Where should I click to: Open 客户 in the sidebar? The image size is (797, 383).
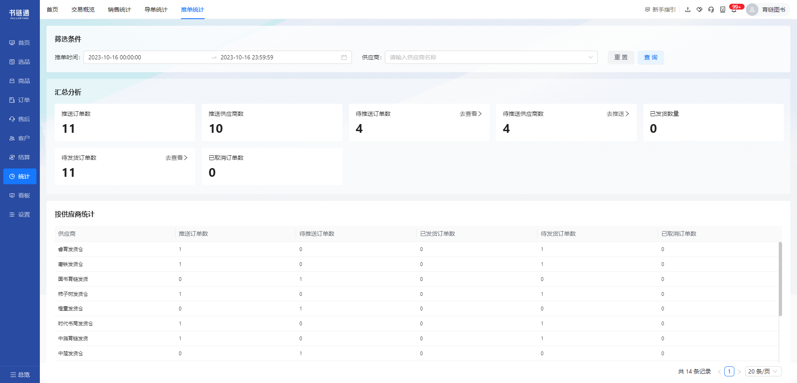(20, 138)
